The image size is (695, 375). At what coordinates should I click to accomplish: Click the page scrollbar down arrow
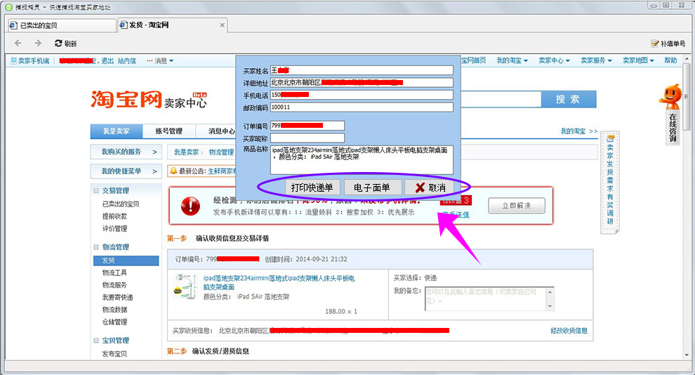pyautogui.click(x=687, y=355)
